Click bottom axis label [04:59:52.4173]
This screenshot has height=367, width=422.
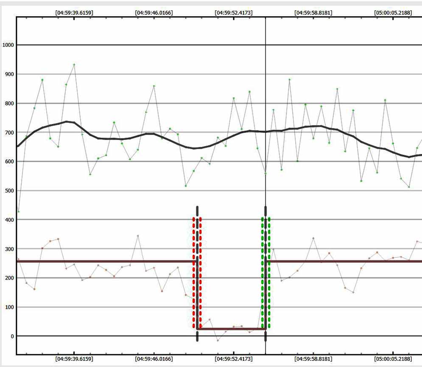pyautogui.click(x=234, y=359)
